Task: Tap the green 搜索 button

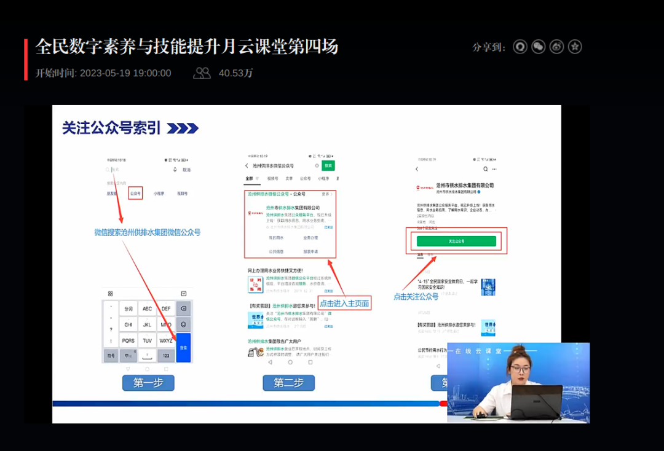Action: pos(328,166)
